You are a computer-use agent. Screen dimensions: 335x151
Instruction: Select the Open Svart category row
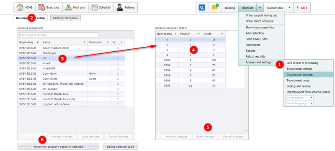point(71,79)
